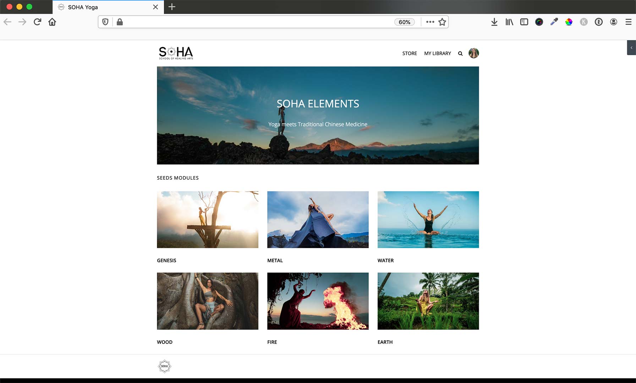This screenshot has height=383, width=636.
Task: Open the hamburger application menu
Action: coord(629,22)
